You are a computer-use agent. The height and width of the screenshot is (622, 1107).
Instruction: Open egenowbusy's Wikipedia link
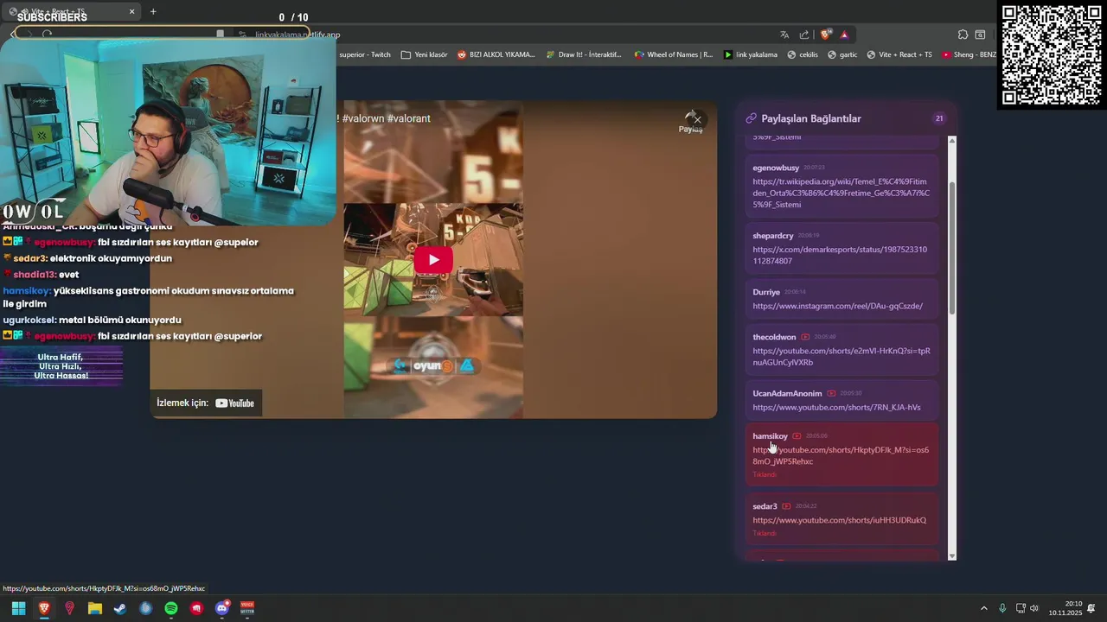(x=841, y=194)
